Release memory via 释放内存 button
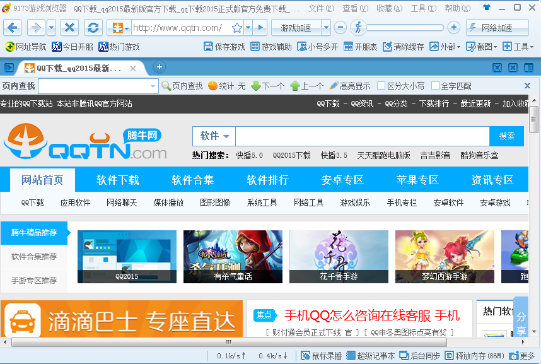 tap(474, 356)
